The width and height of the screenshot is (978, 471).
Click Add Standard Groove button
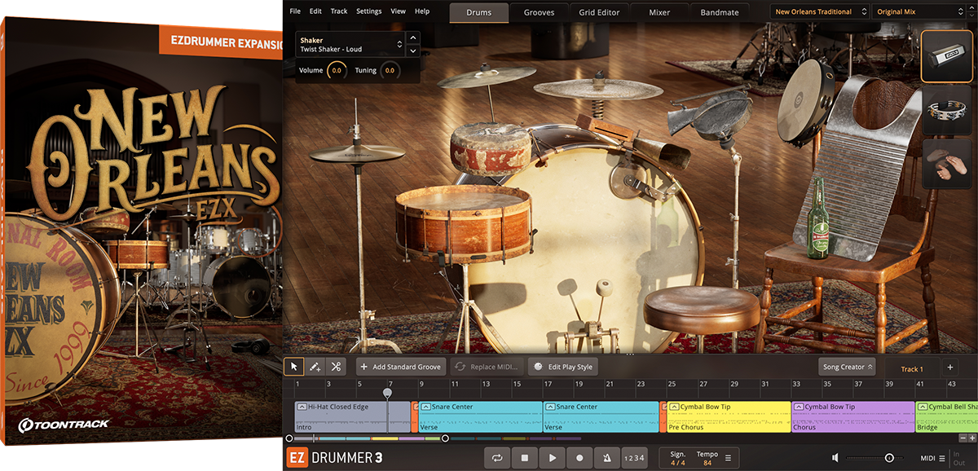(401, 367)
